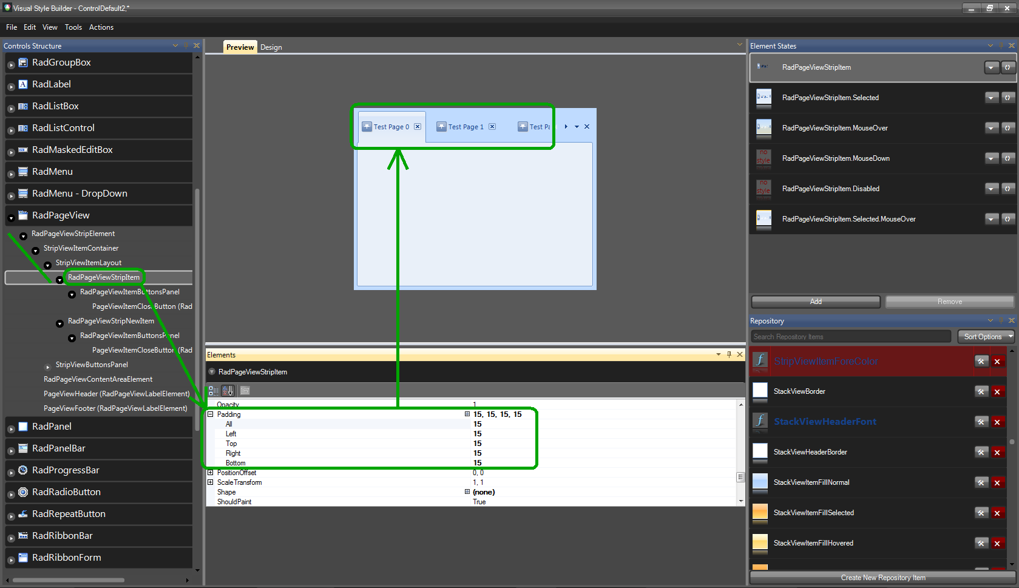Screen dimensions: 1019x588
Task: Close Test Page 1 tab in preview
Action: pyautogui.click(x=492, y=127)
